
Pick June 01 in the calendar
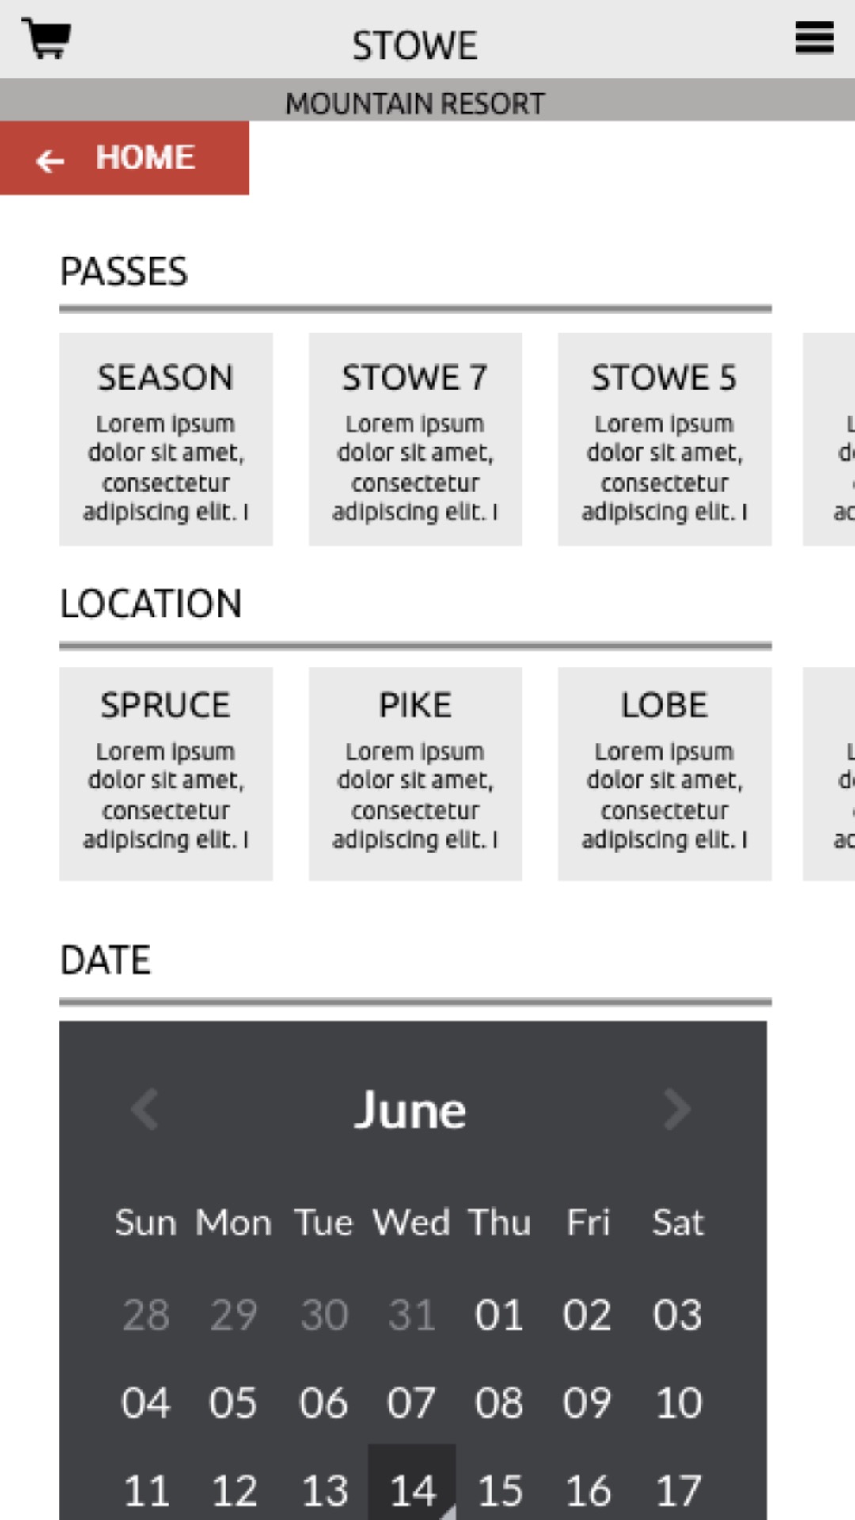pos(499,1315)
